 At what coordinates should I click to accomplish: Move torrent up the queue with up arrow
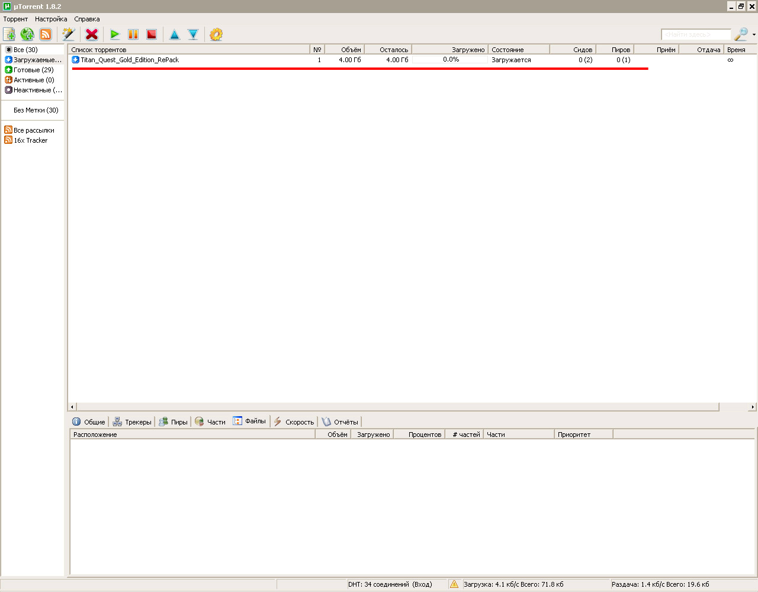click(x=175, y=34)
